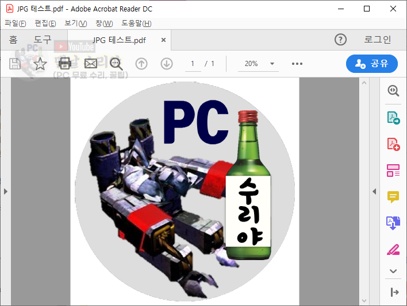Open the 창(W) menu
Viewport: 407px width, 306px height.
point(104,24)
